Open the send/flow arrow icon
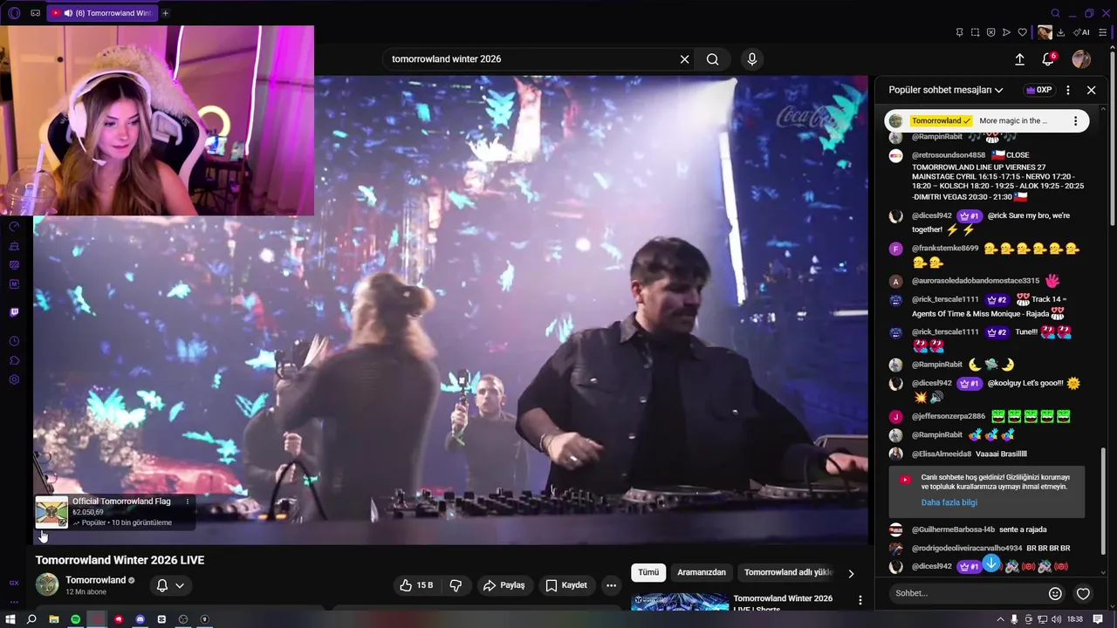1117x628 pixels. 1006,32
